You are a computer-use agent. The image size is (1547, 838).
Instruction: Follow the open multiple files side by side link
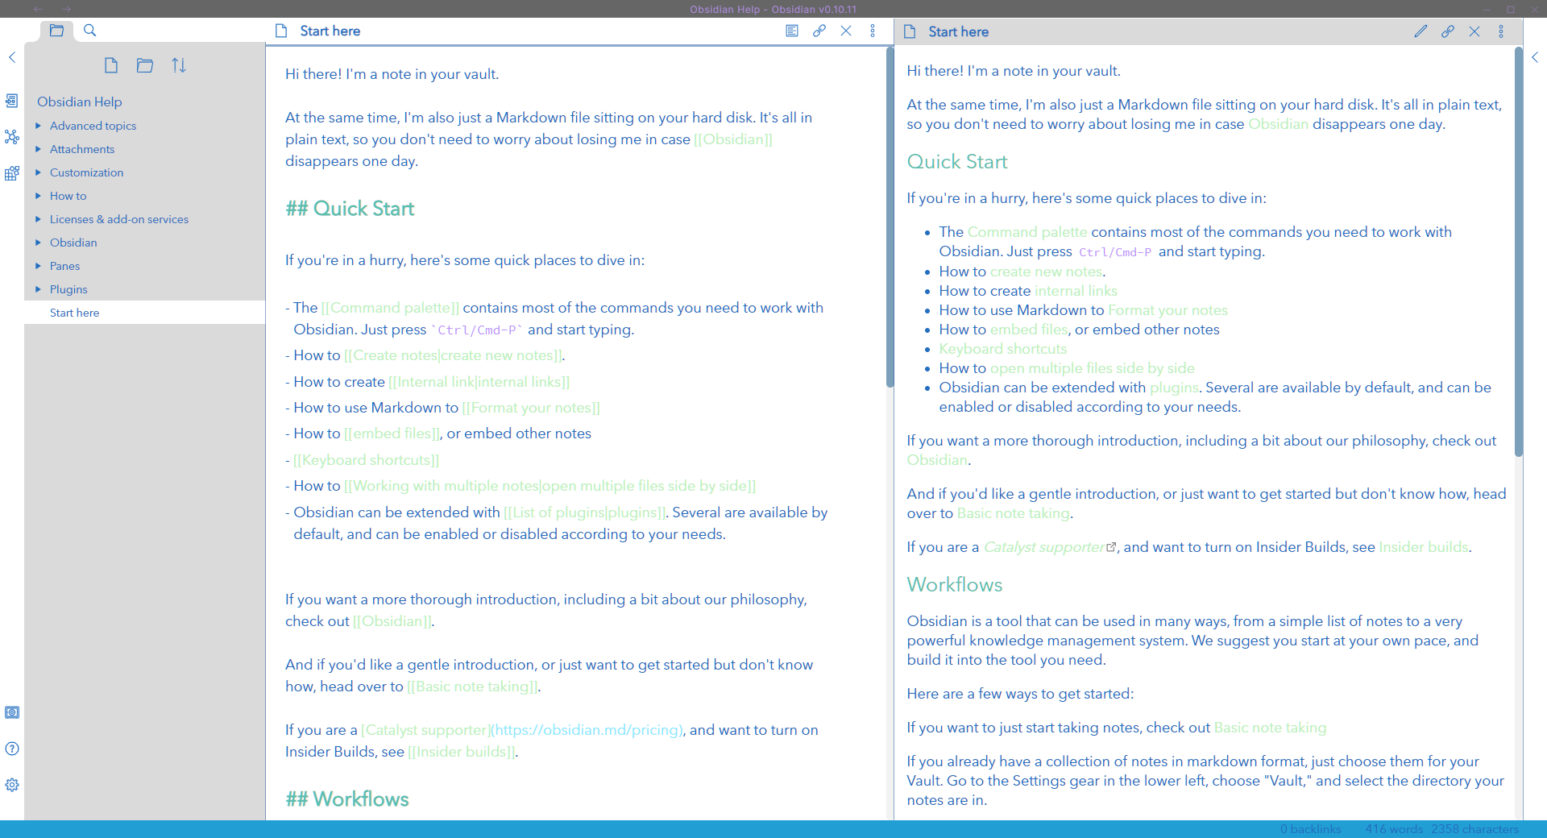tap(1093, 368)
